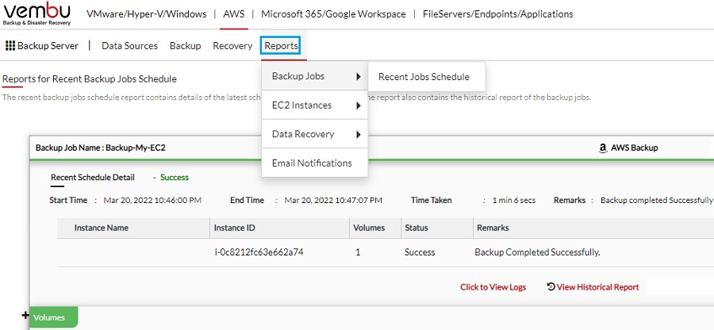Open the Reports menu
Image resolution: width=714 pixels, height=330 pixels.
click(x=281, y=45)
